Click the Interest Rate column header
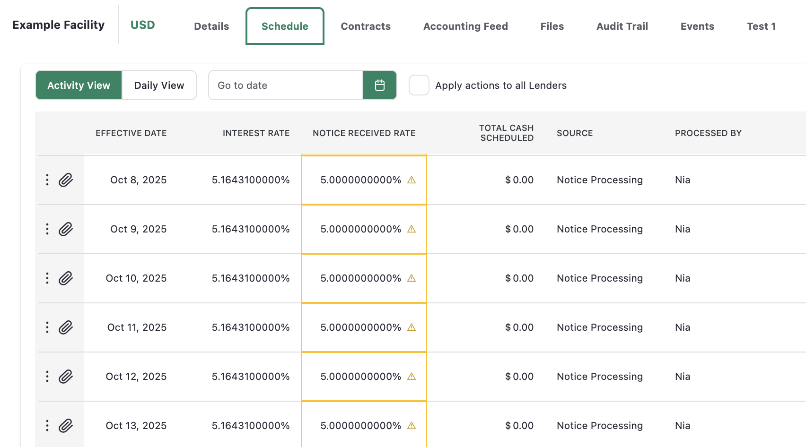The image size is (806, 447). click(256, 133)
